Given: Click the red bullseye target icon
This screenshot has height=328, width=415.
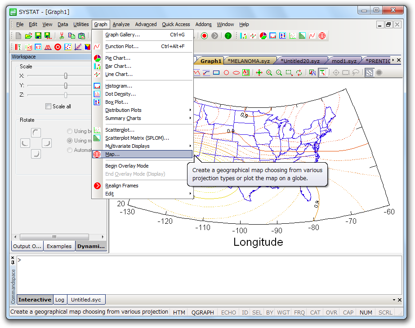Looking at the screenshot, I should pyautogui.click(x=58, y=47).
